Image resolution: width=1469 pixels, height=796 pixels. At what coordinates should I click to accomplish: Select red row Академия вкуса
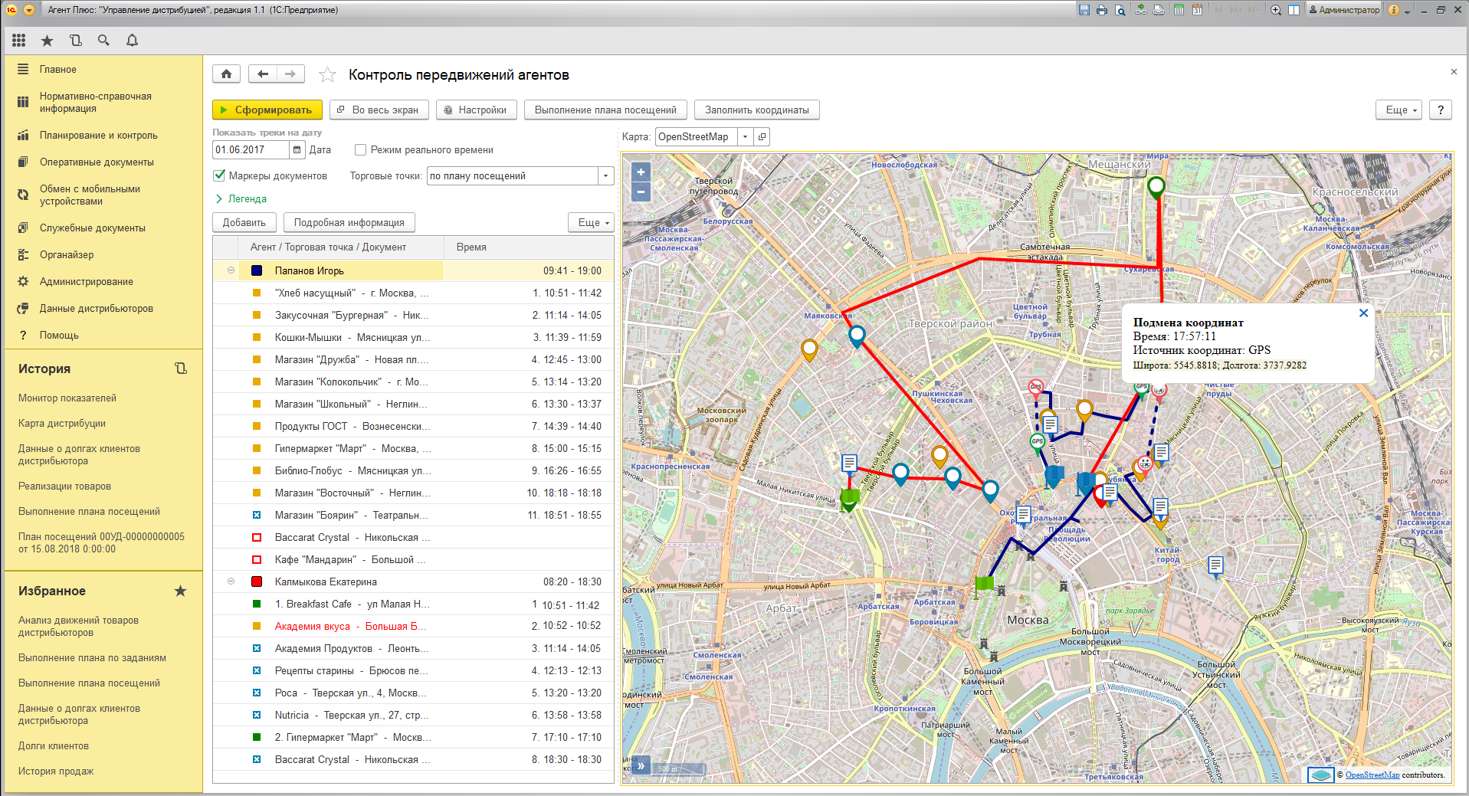(x=414, y=626)
